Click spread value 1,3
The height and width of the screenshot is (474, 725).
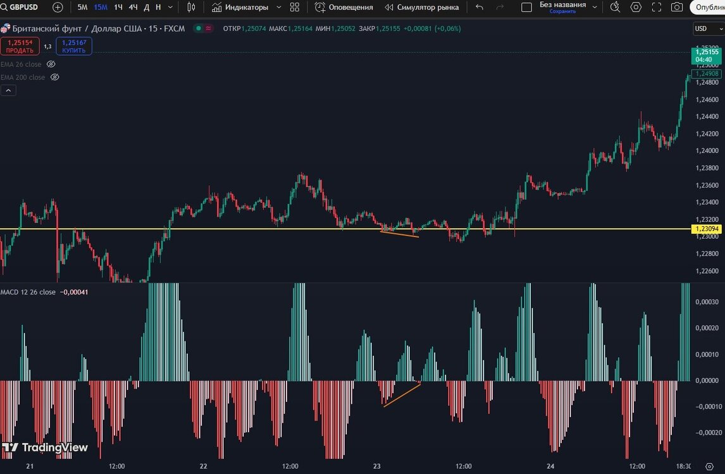pyautogui.click(x=47, y=47)
